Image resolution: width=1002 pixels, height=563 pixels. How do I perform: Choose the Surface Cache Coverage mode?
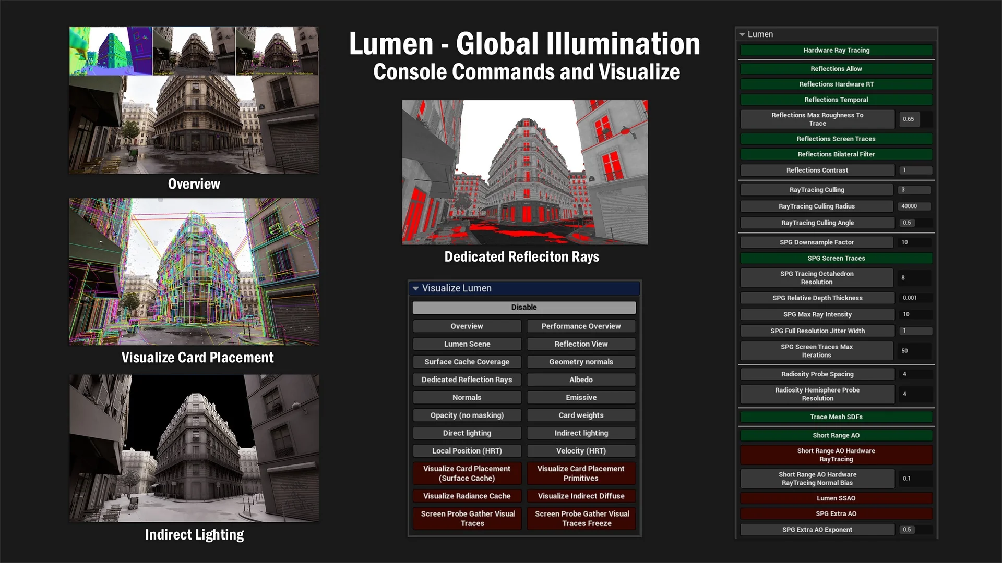(x=467, y=362)
